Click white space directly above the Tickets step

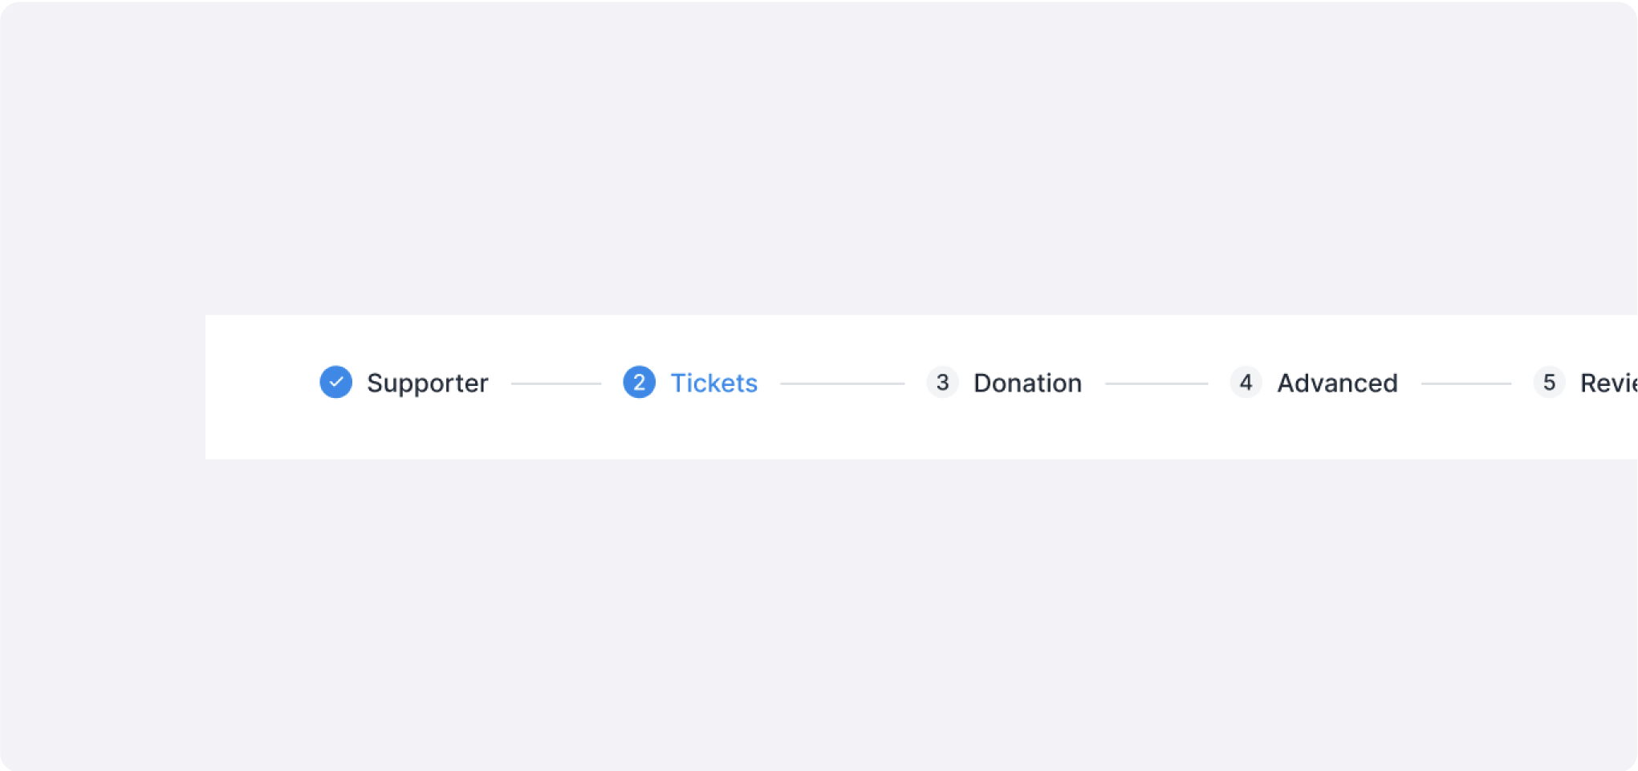coord(713,337)
